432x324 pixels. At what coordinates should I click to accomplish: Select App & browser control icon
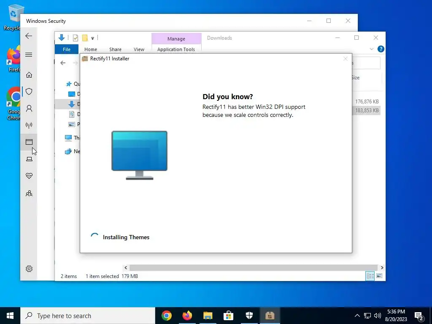(29, 142)
